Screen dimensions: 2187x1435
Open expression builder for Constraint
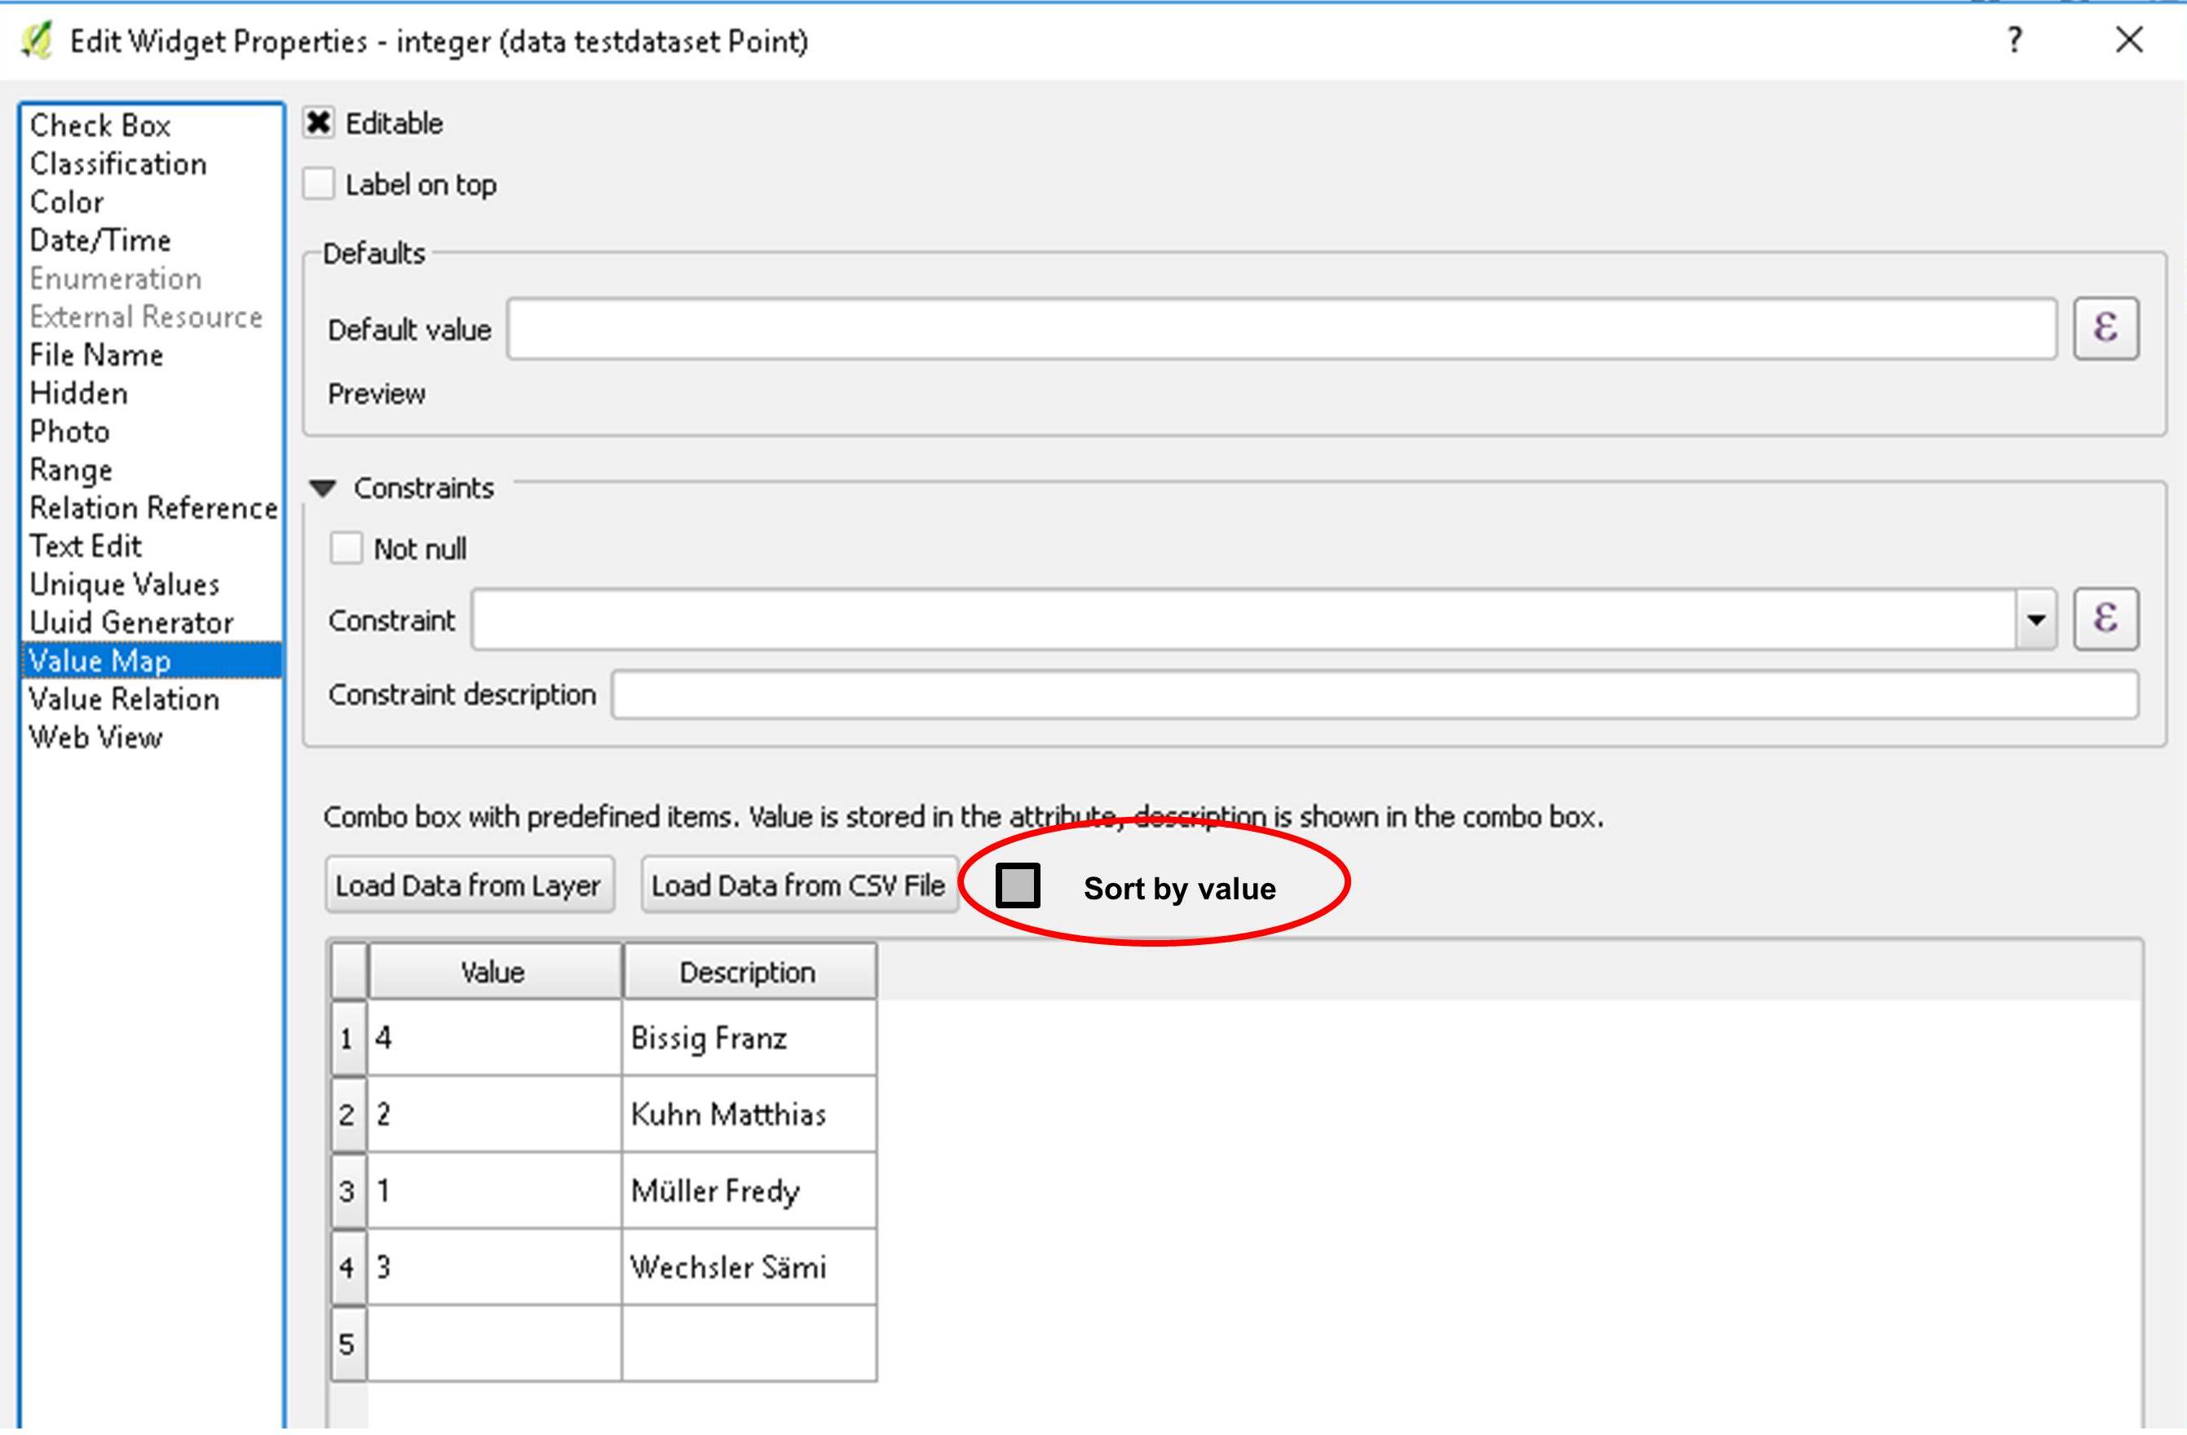2106,618
